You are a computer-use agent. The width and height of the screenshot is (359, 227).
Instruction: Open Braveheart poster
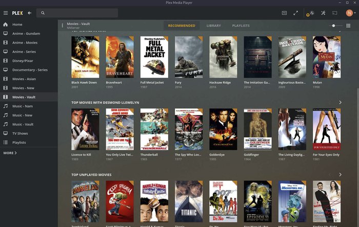pyautogui.click(x=119, y=57)
